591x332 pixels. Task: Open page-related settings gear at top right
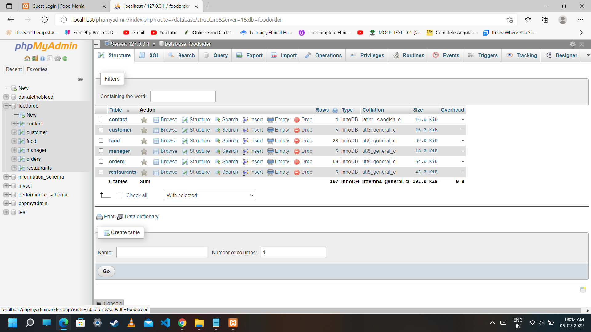point(572,44)
